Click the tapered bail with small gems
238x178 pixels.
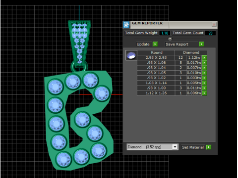[x=79, y=44]
